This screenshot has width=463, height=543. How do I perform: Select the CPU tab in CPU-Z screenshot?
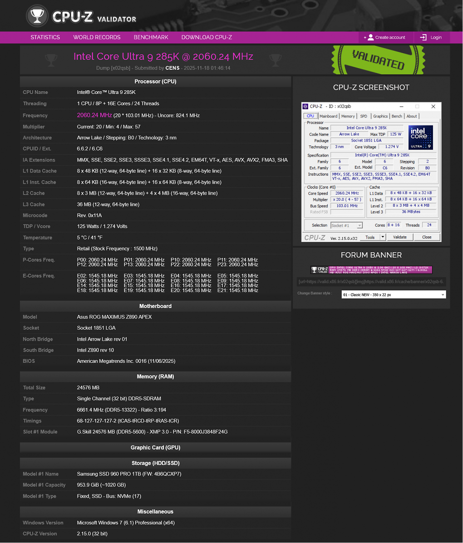(310, 116)
